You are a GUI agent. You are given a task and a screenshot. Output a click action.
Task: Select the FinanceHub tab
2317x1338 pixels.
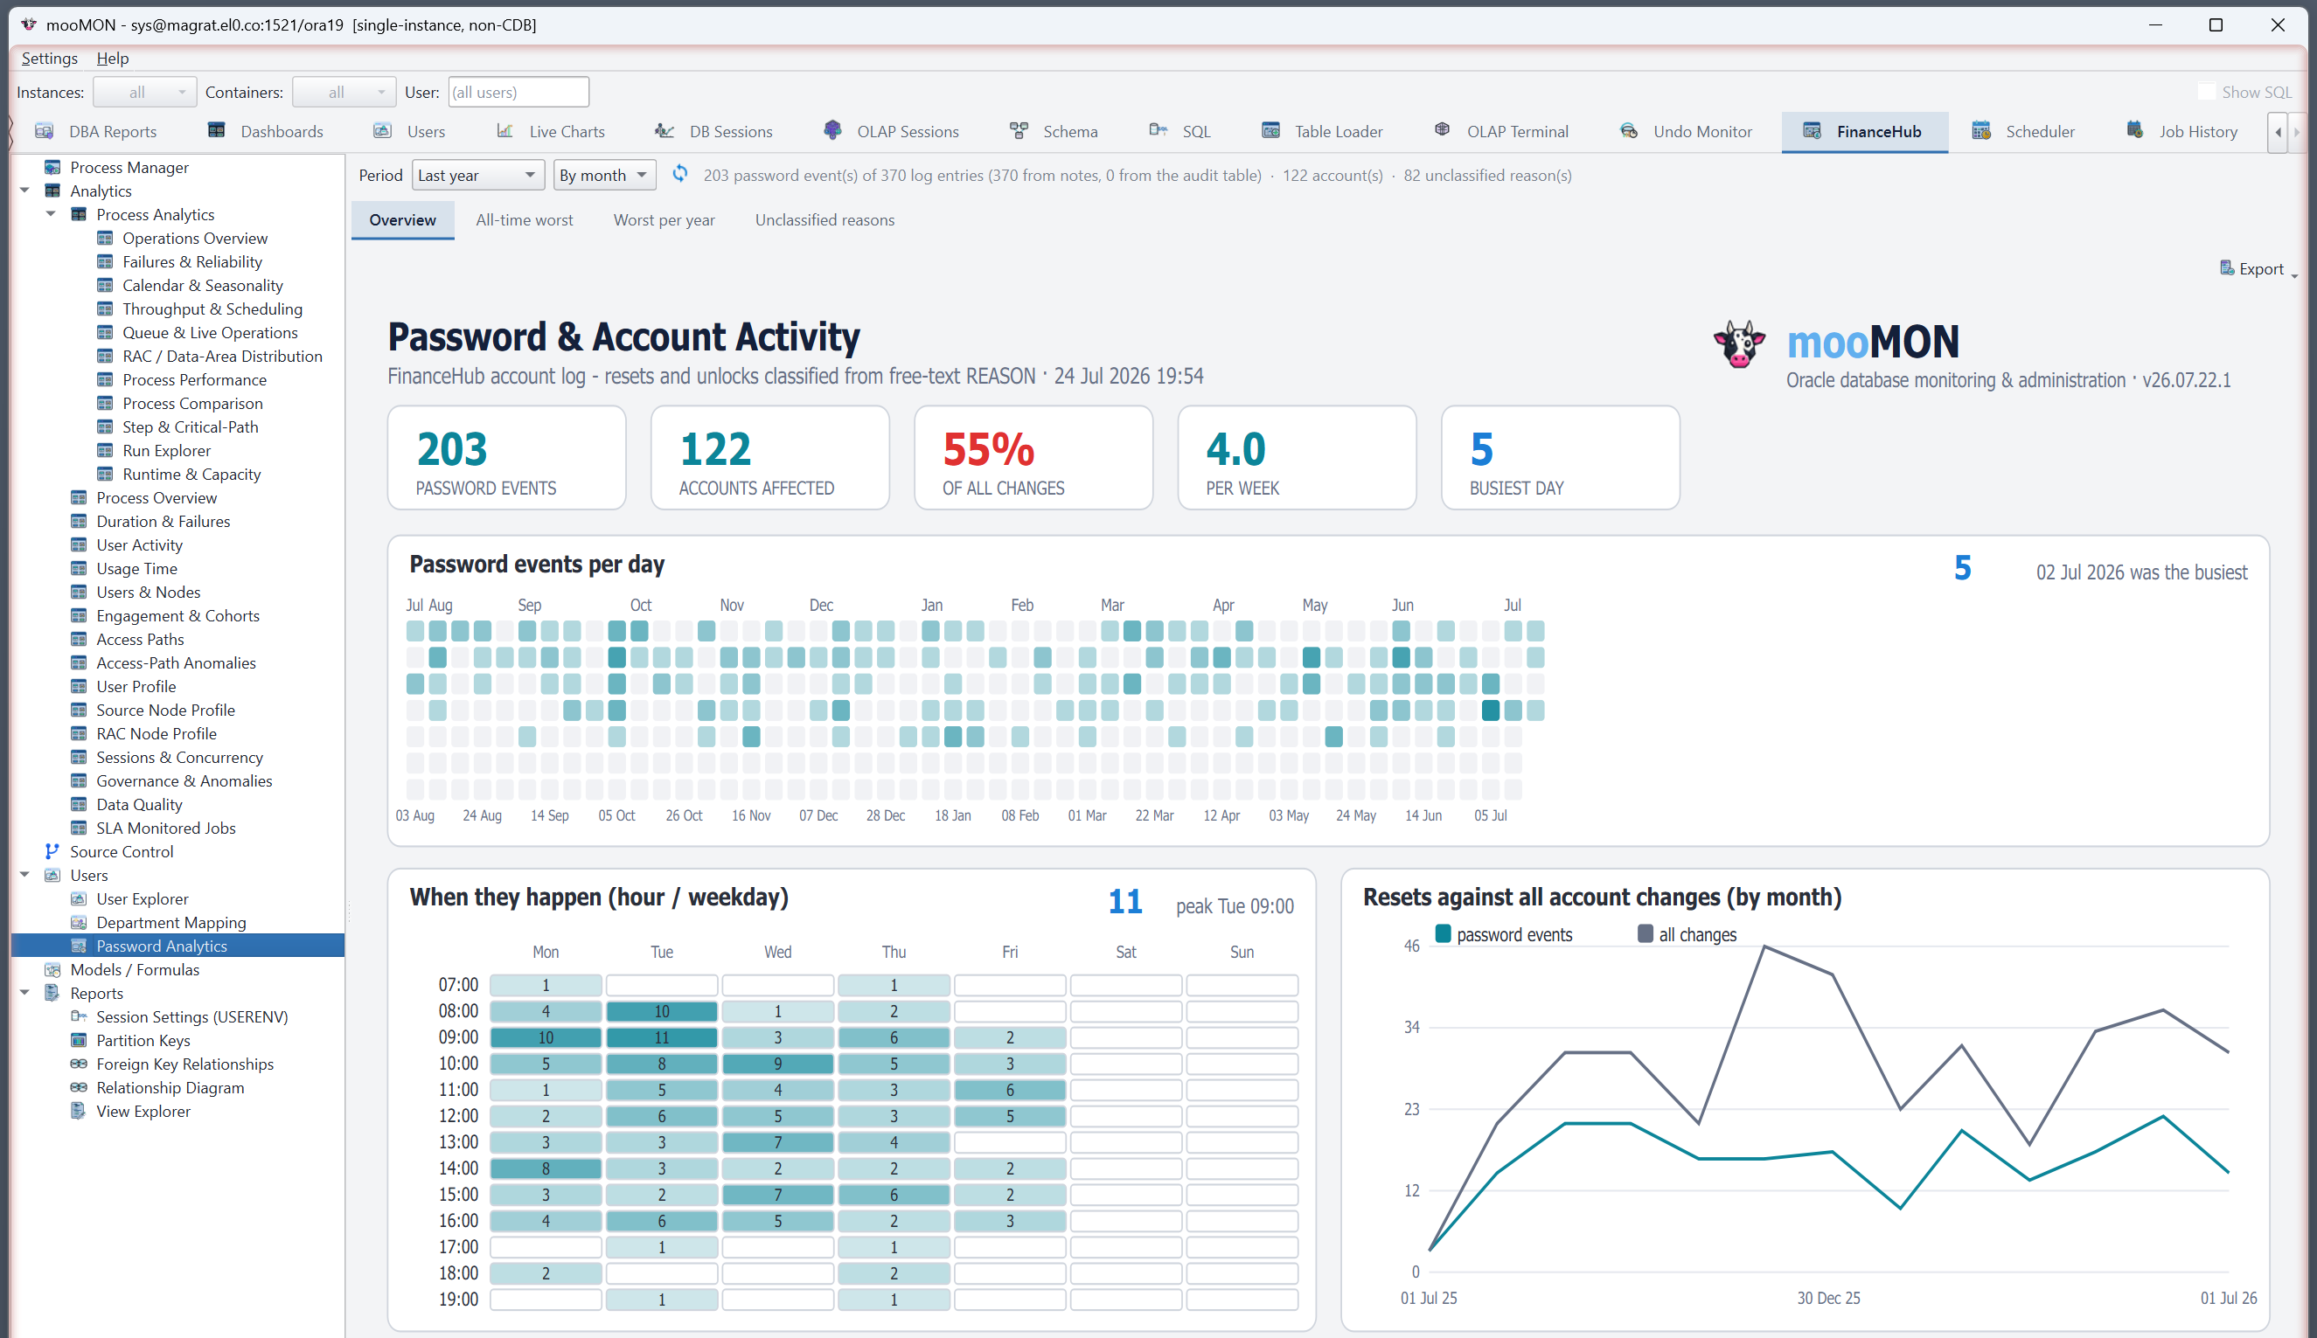pyautogui.click(x=1864, y=131)
